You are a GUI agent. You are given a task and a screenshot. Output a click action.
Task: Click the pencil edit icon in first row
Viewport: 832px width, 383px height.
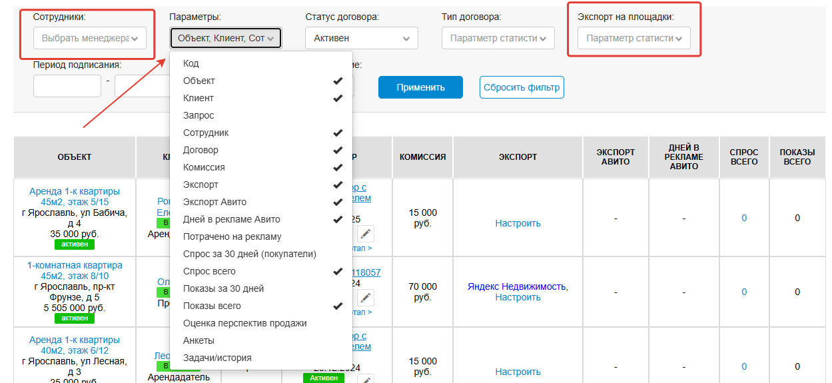(x=366, y=234)
